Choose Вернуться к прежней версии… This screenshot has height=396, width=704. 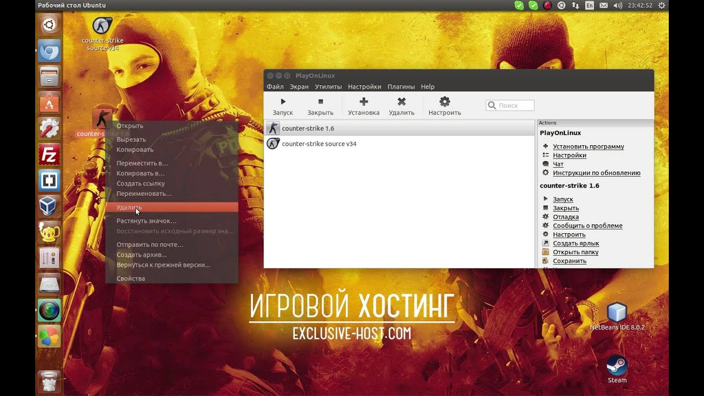[172, 265]
